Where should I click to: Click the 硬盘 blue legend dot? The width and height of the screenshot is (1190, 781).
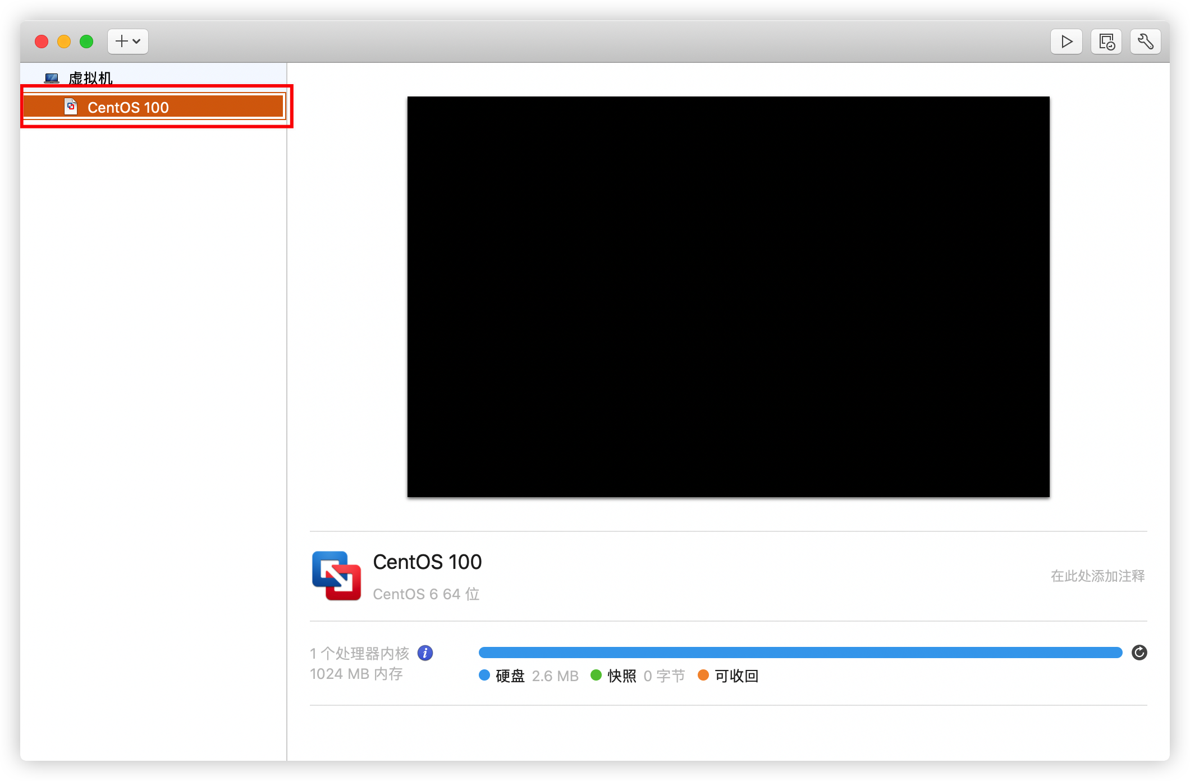click(x=484, y=675)
